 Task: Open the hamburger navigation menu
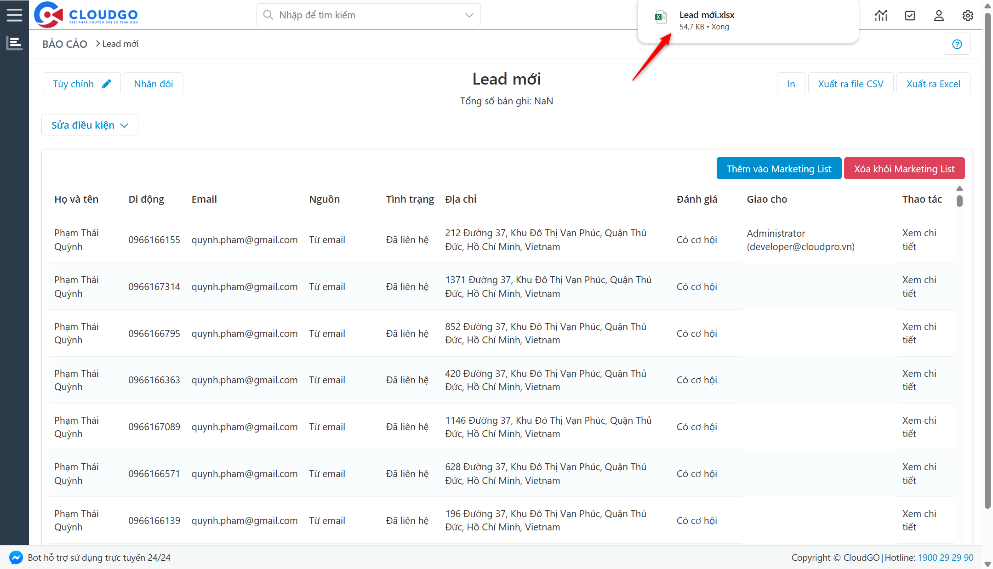(x=14, y=14)
